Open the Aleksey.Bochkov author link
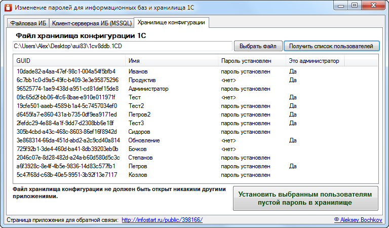 pos(358,220)
